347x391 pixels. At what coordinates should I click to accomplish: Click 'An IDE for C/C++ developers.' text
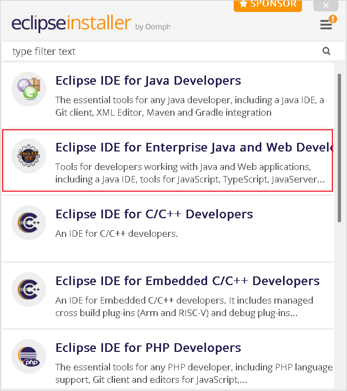pyautogui.click(x=117, y=234)
